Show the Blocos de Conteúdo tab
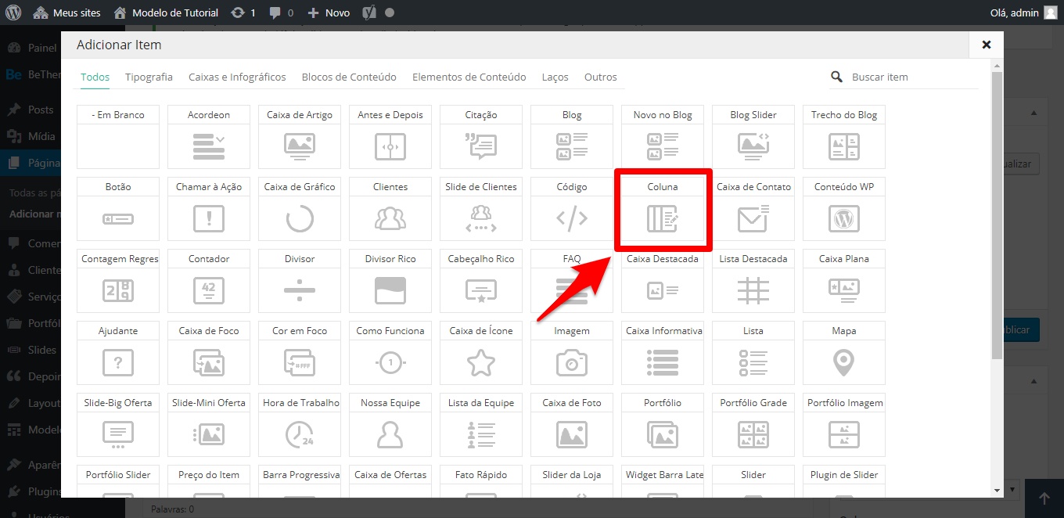This screenshot has height=518, width=1064. pyautogui.click(x=349, y=77)
